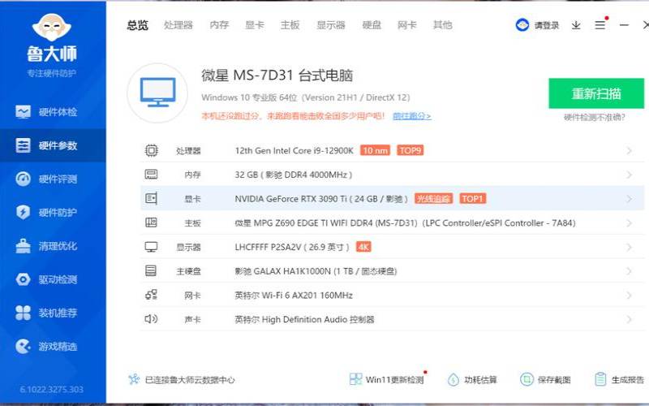Expand the 处理器 row chevron

click(x=630, y=151)
